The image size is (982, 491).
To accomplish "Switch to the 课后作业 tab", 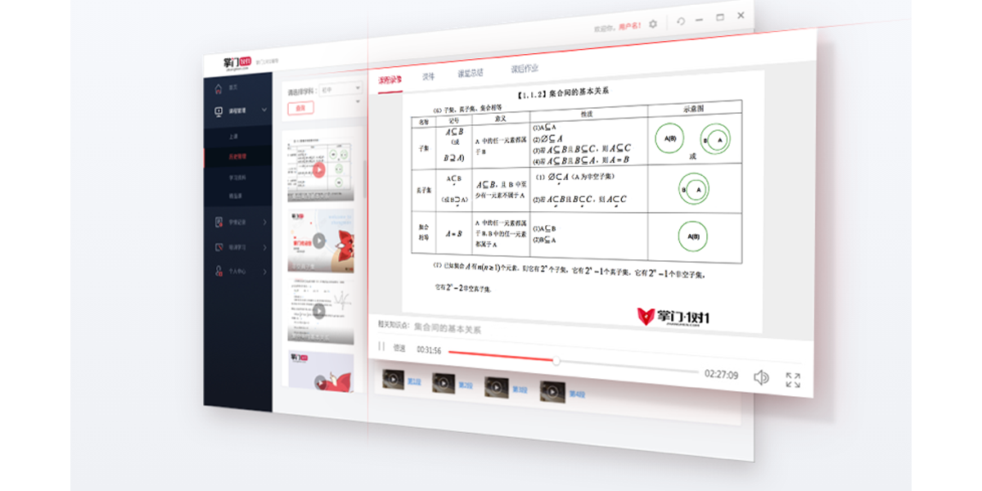I will point(525,69).
